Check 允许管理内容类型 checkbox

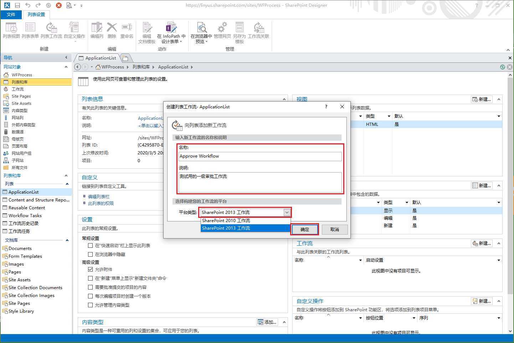pos(90,305)
